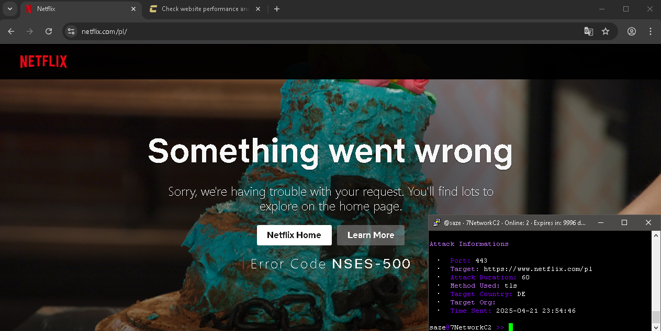The height and width of the screenshot is (331, 661).
Task: Minimize the Chrome window
Action: tap(602, 9)
